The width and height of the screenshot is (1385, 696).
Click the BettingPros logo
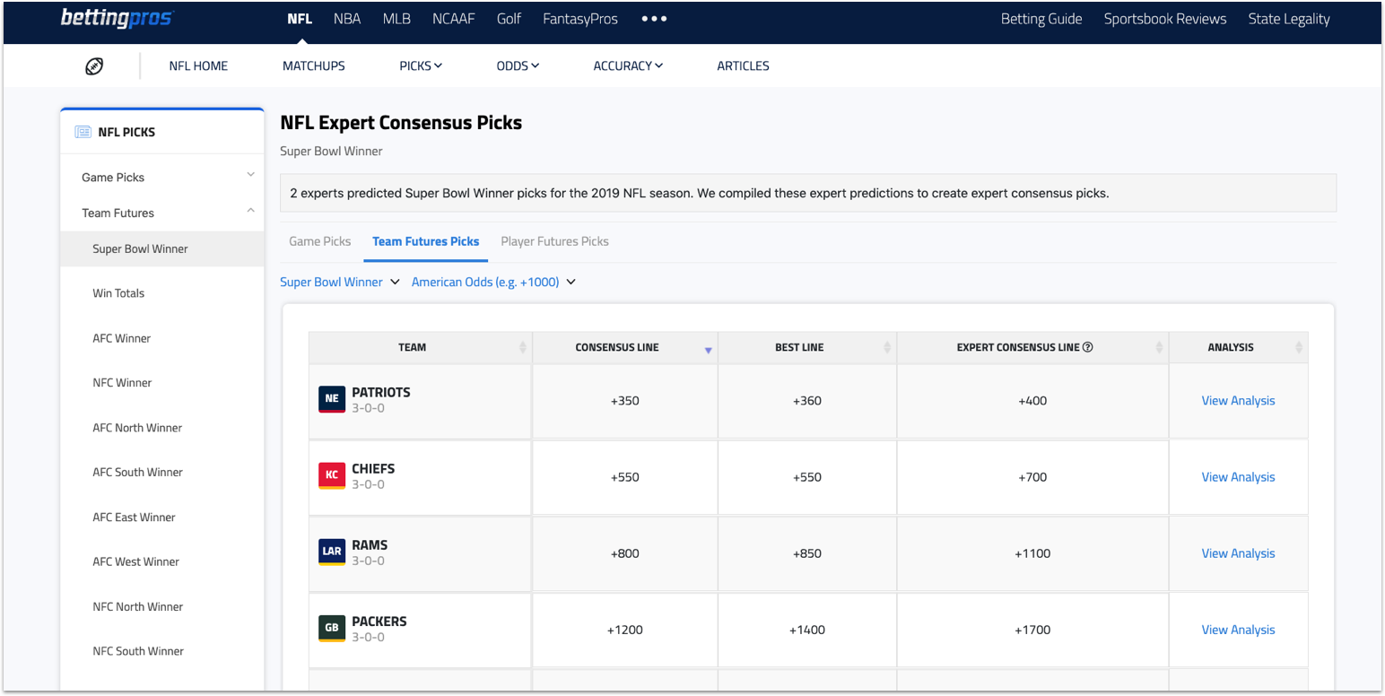click(117, 18)
